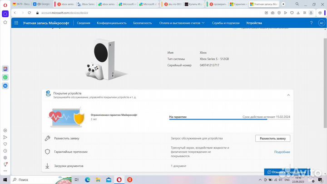This screenshot has height=184, width=327.
Task: Click the Разместить заявку button
Action: coord(272,138)
